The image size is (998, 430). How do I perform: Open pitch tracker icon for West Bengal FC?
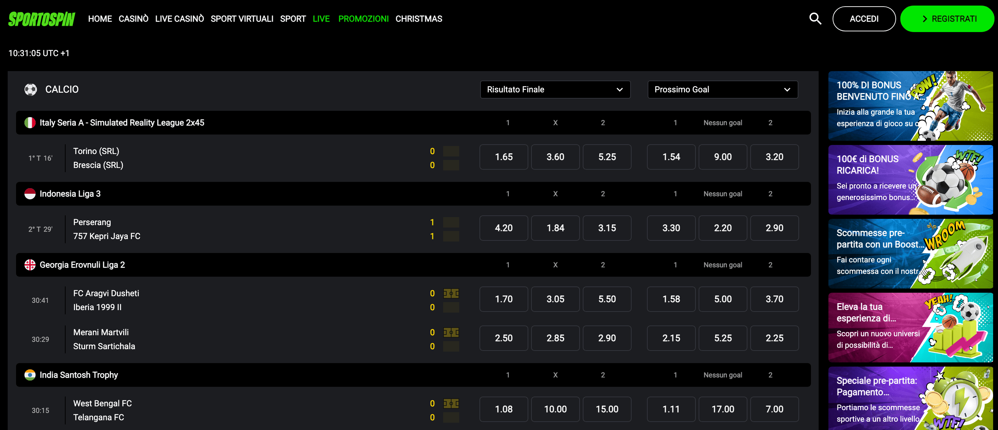(451, 403)
